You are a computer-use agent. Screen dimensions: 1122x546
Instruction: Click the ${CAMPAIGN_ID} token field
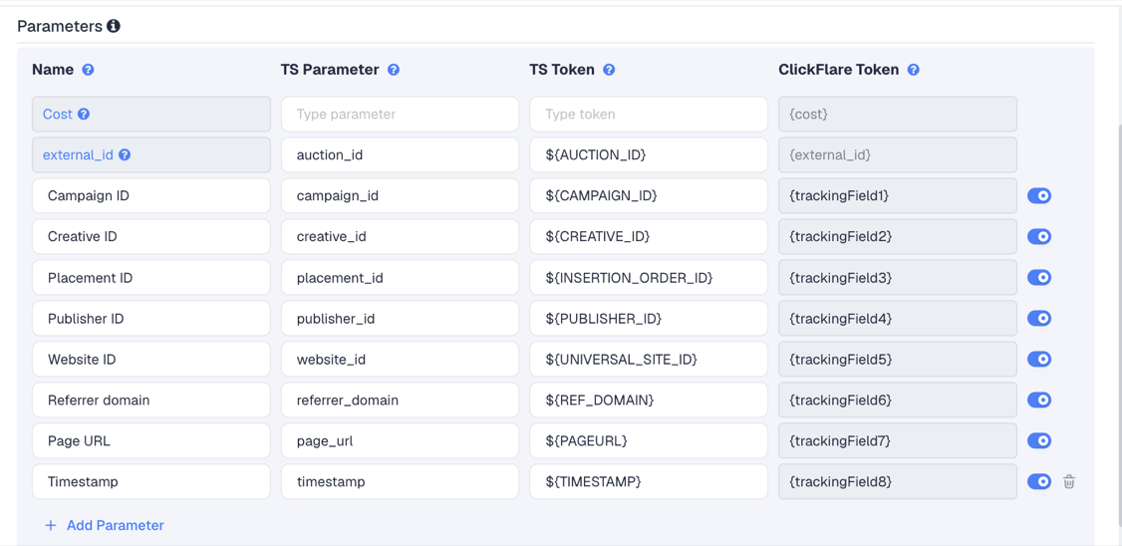[649, 196]
